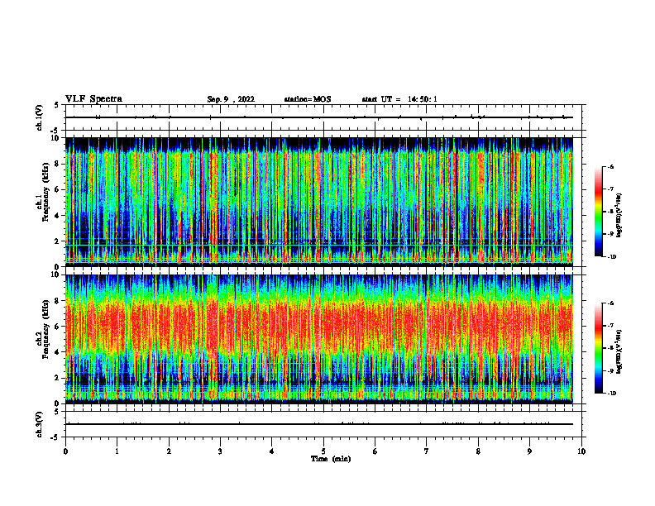655x506 pixels.
Task: Click the "-8" tick on ch.1 colorbar
Action: pyautogui.click(x=610, y=212)
